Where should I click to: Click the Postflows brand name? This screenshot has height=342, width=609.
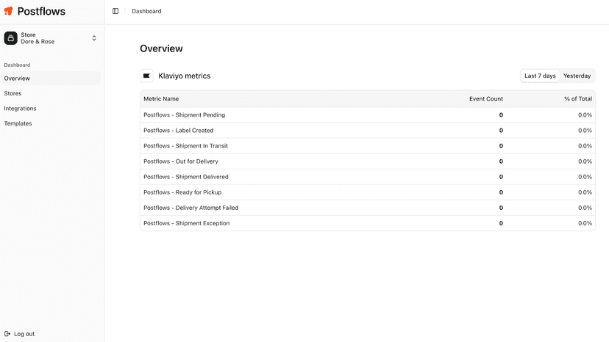tap(41, 11)
